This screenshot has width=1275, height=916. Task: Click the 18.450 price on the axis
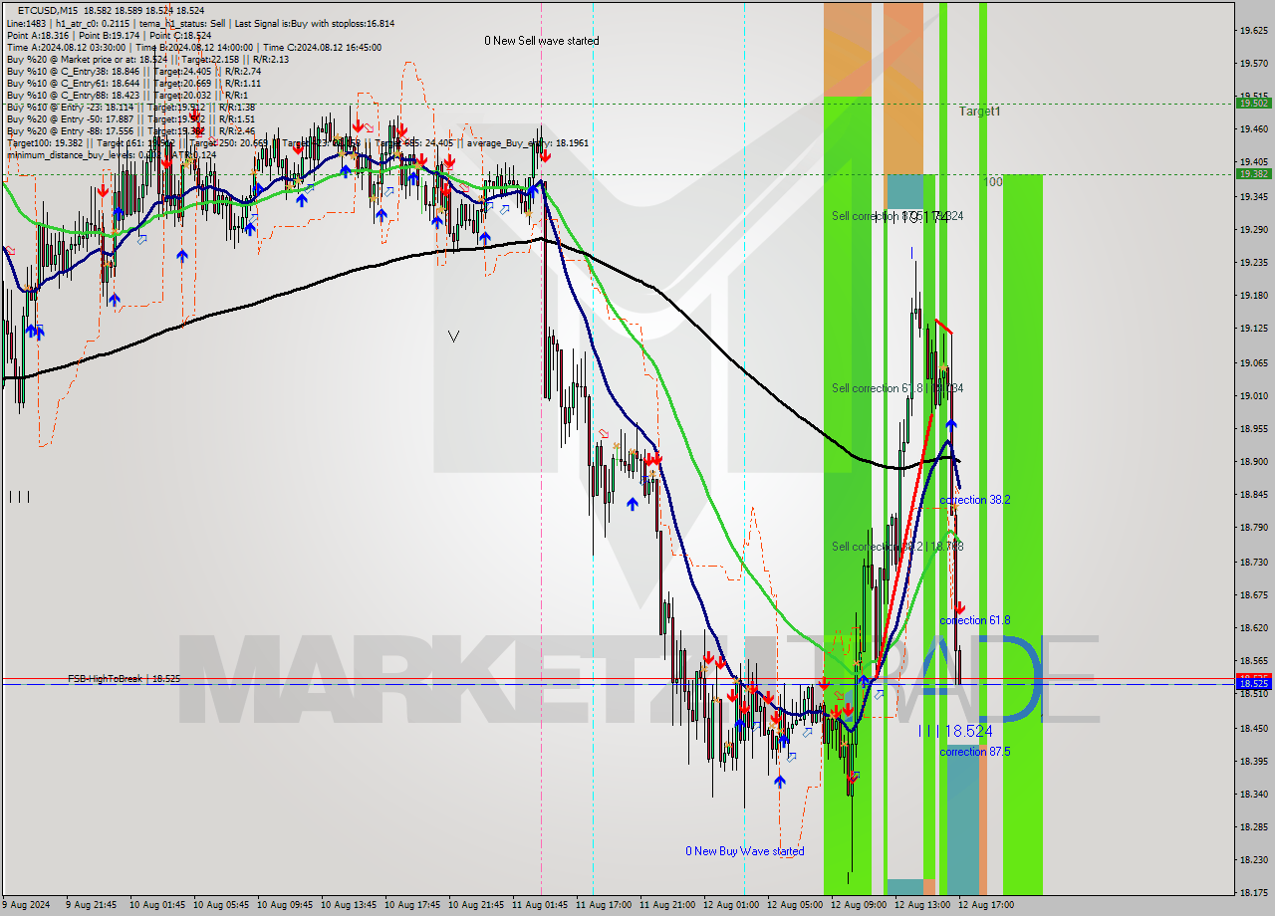[1253, 729]
